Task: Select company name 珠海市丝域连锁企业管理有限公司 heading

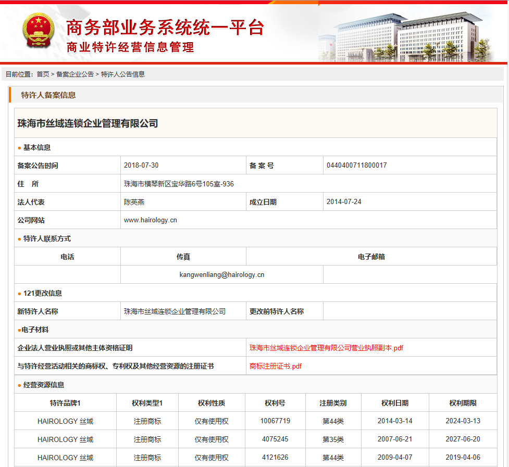Action: 88,123
